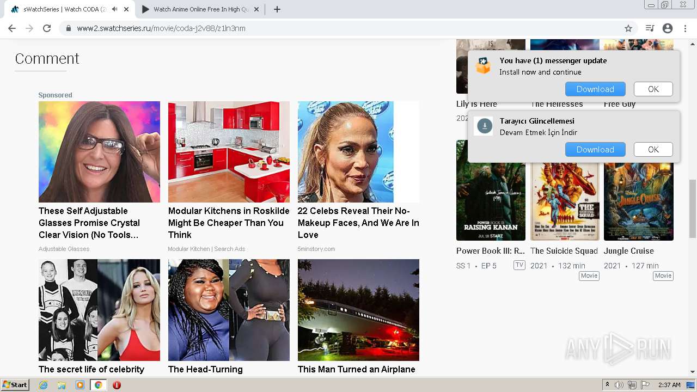Close the Watch Anime Online tab
This screenshot has width=697, height=392.
(257, 9)
